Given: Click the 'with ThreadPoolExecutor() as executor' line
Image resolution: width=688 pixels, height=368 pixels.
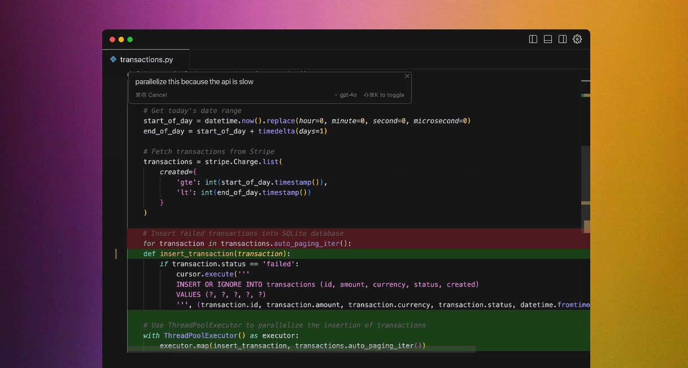Looking at the screenshot, I should pos(221,335).
